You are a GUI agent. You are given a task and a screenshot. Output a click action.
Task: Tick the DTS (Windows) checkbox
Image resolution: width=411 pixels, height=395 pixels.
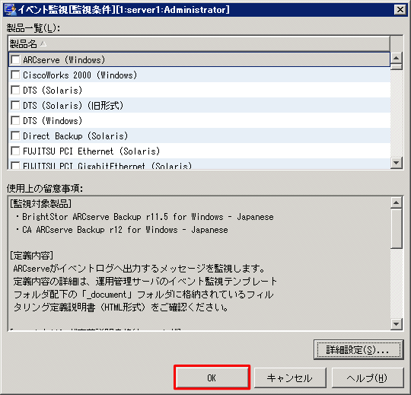[15, 120]
